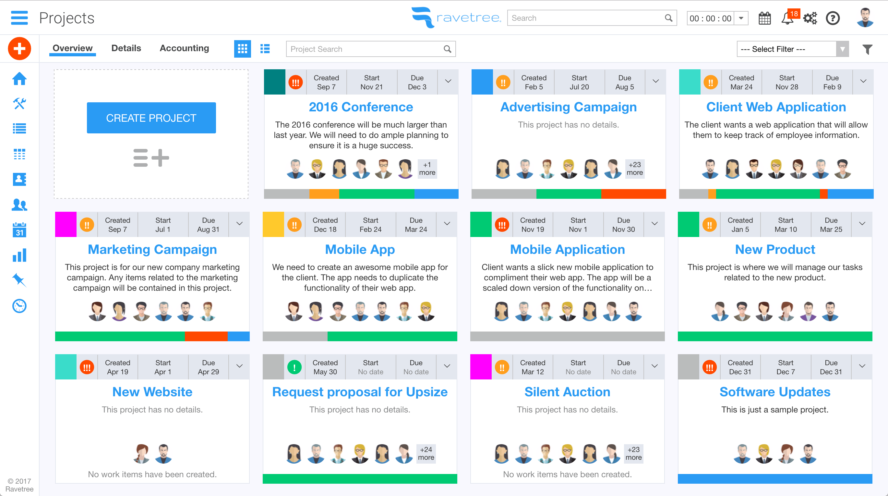Click the clock time tracking sidebar icon

click(19, 306)
